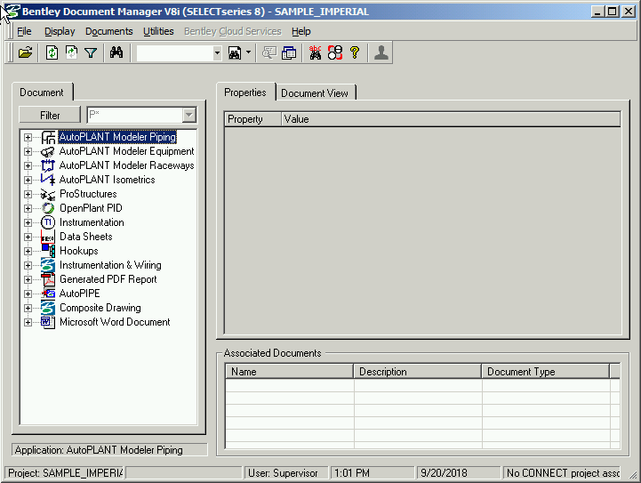Click the Generated PDF Report icon
The width and height of the screenshot is (641, 483).
48,279
